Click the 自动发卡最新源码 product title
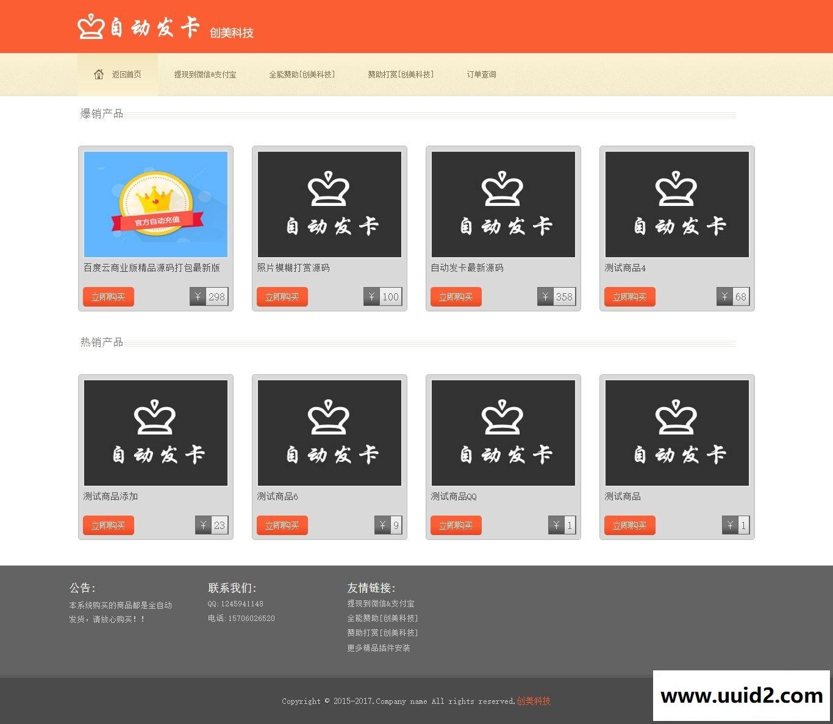 (x=467, y=268)
